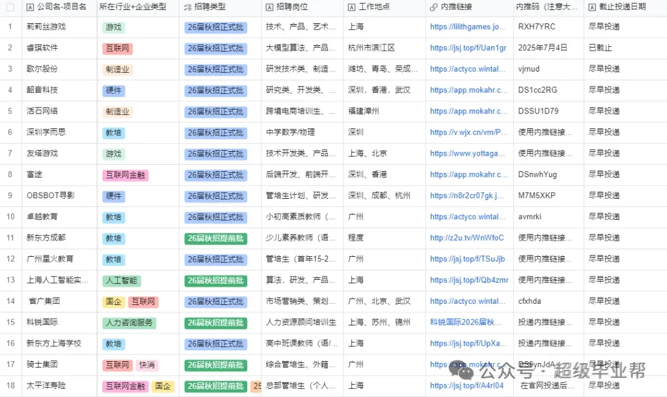
Task: Select the 卓越教育 company cell
Action: 59,217
